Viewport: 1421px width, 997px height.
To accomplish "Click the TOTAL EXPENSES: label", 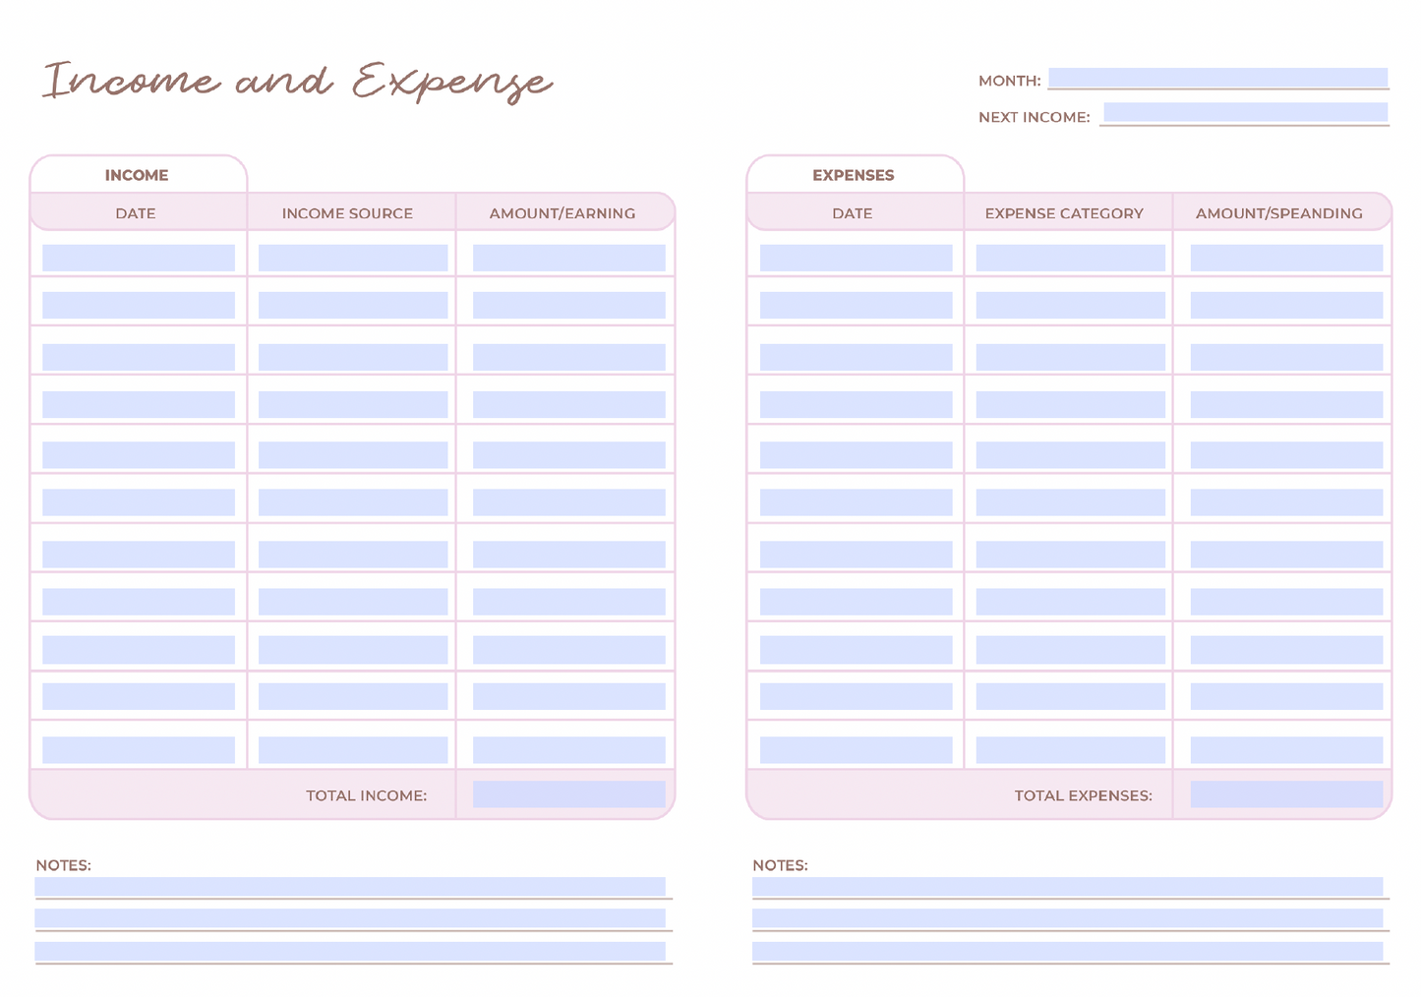I will pyautogui.click(x=1084, y=795).
